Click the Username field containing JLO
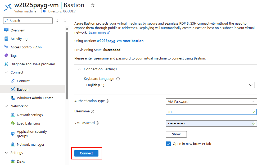Viewport: 262px width, 165px height. pyautogui.click(x=211, y=112)
